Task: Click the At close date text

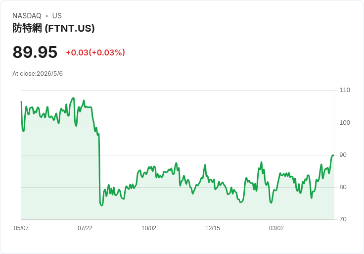Action: pyautogui.click(x=38, y=74)
